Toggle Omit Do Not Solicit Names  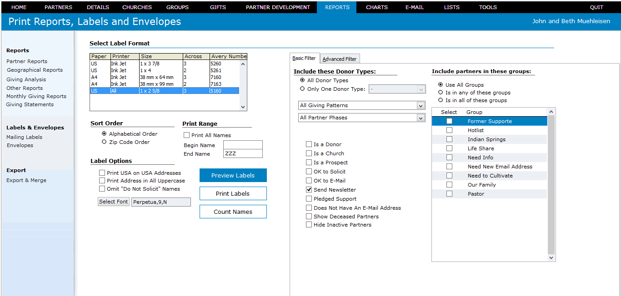(102, 189)
